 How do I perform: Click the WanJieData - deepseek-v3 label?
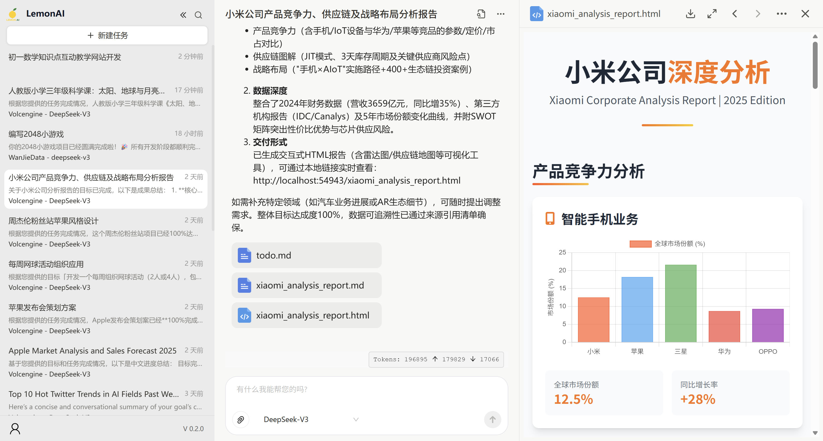[x=49, y=158]
